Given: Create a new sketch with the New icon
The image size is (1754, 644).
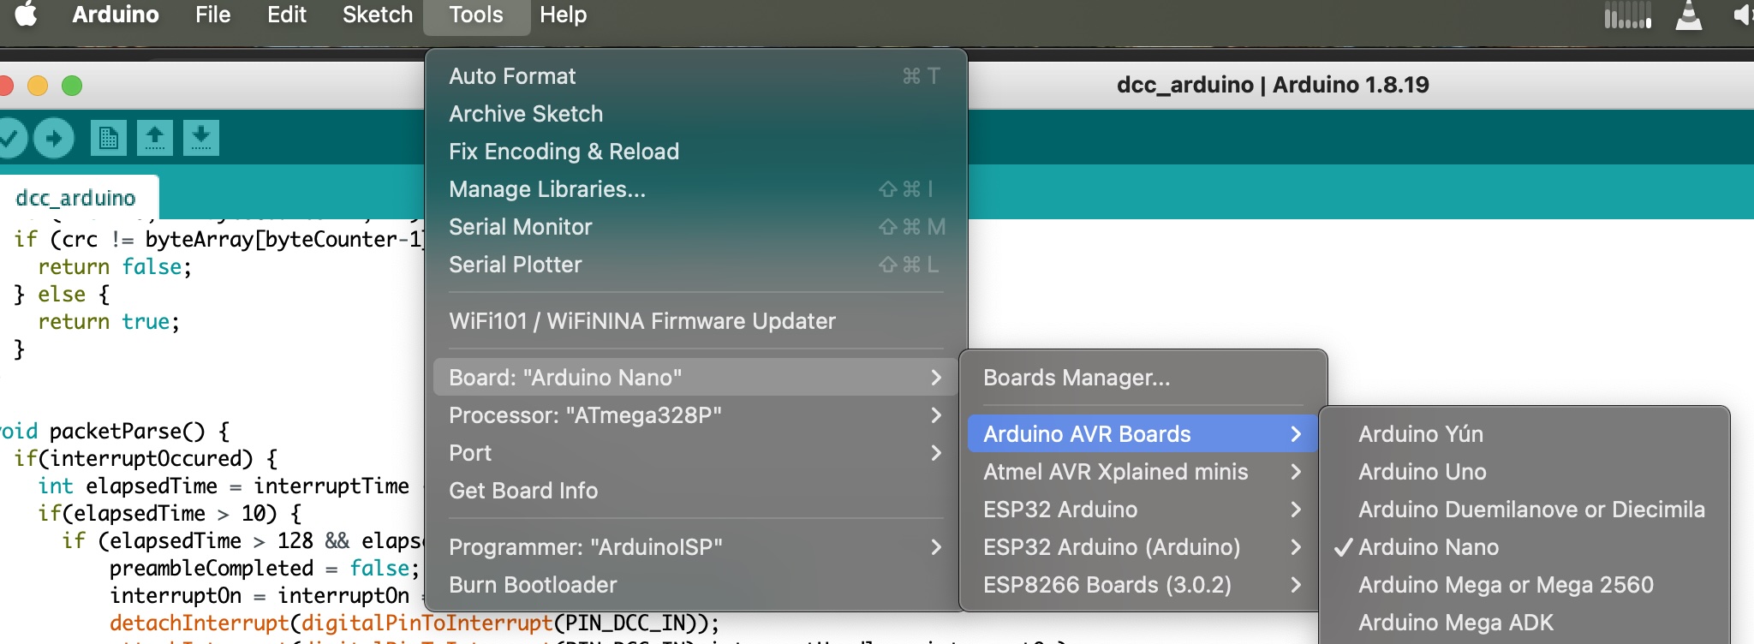Looking at the screenshot, I should coord(109,138).
